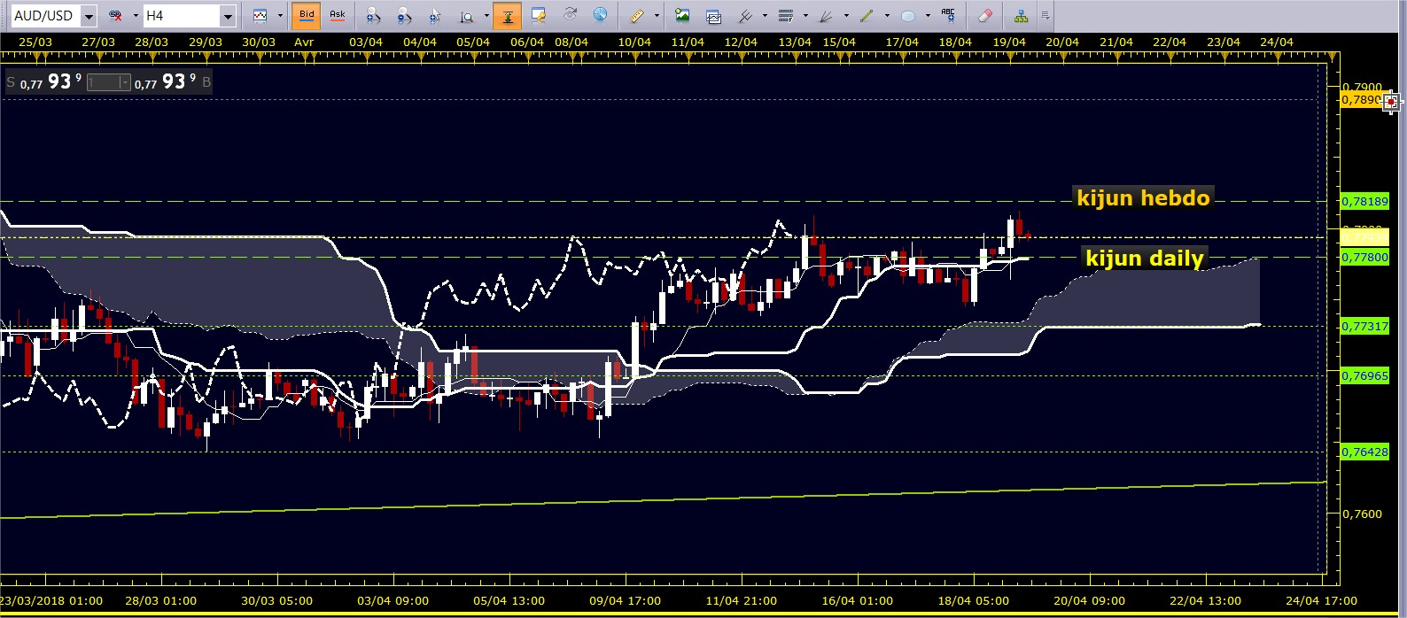Expand the zoom to area options arrow
Screen dimensions: 1407x618
485,16
